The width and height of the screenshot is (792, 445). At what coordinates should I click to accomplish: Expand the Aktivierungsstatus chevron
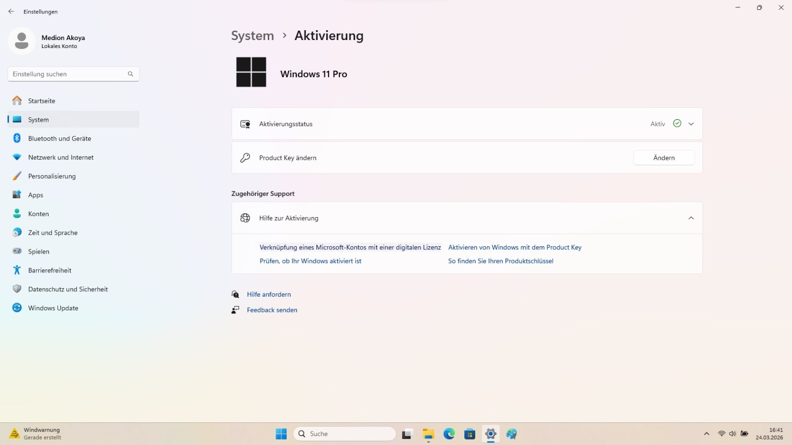(x=691, y=124)
